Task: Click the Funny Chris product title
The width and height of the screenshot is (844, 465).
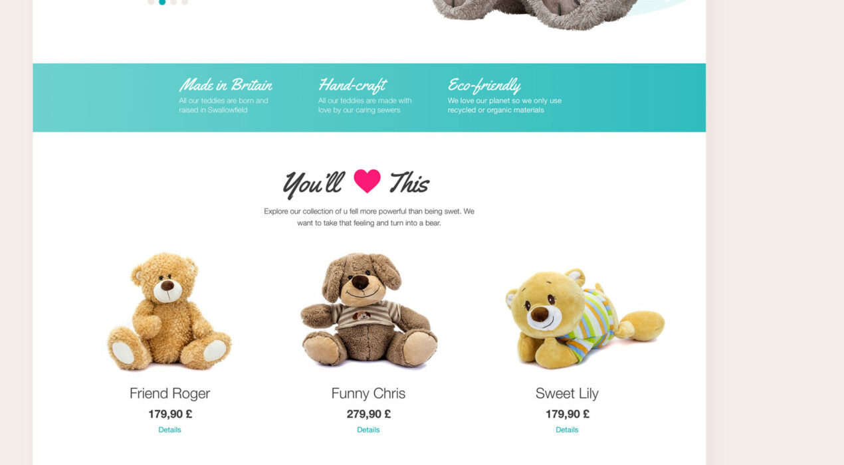Action: [x=368, y=393]
